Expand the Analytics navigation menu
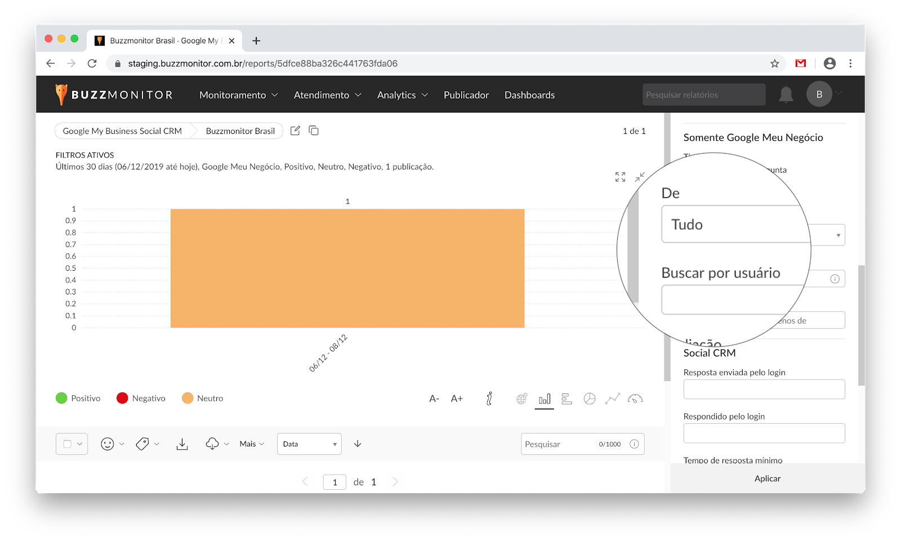 coord(402,95)
